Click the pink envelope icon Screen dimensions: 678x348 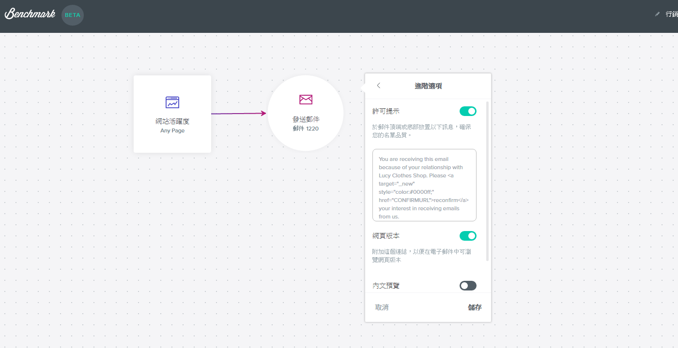tap(306, 100)
